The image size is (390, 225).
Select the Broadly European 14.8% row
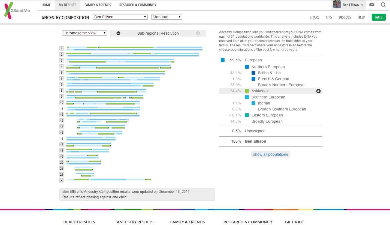271,121
